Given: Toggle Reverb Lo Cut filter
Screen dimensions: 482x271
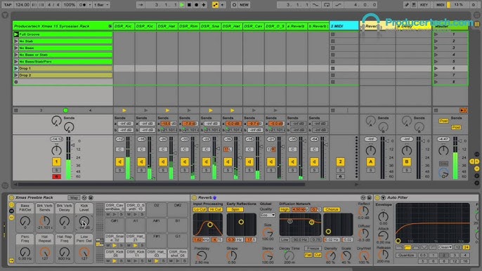Looking at the screenshot, I should pyautogui.click(x=200, y=209).
